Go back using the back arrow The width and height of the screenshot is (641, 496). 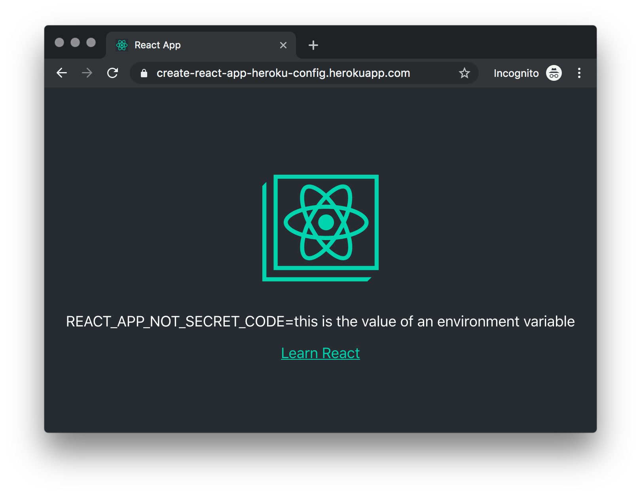coord(62,73)
